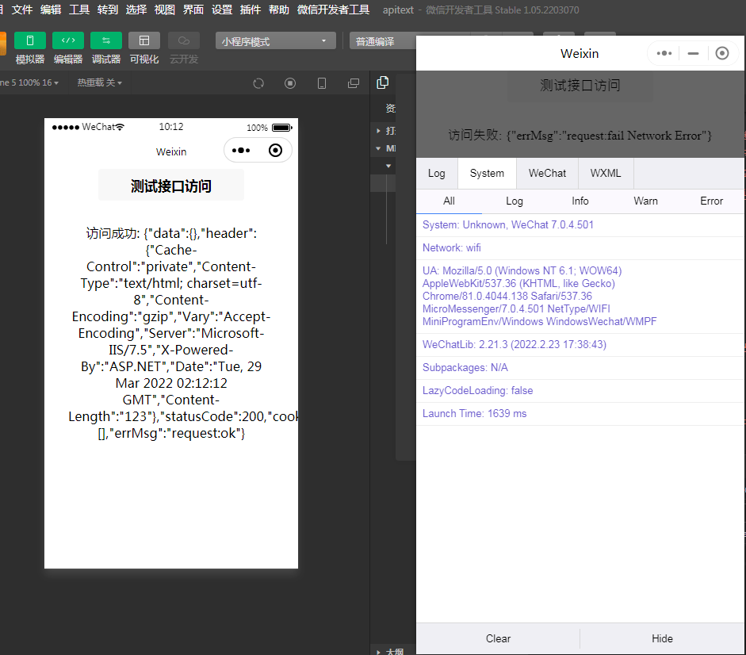746x655 pixels.
Task: Select the Warn filter in vConsole
Action: click(645, 201)
